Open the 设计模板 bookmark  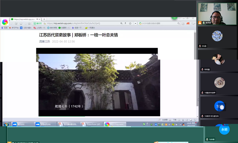pos(26,28)
